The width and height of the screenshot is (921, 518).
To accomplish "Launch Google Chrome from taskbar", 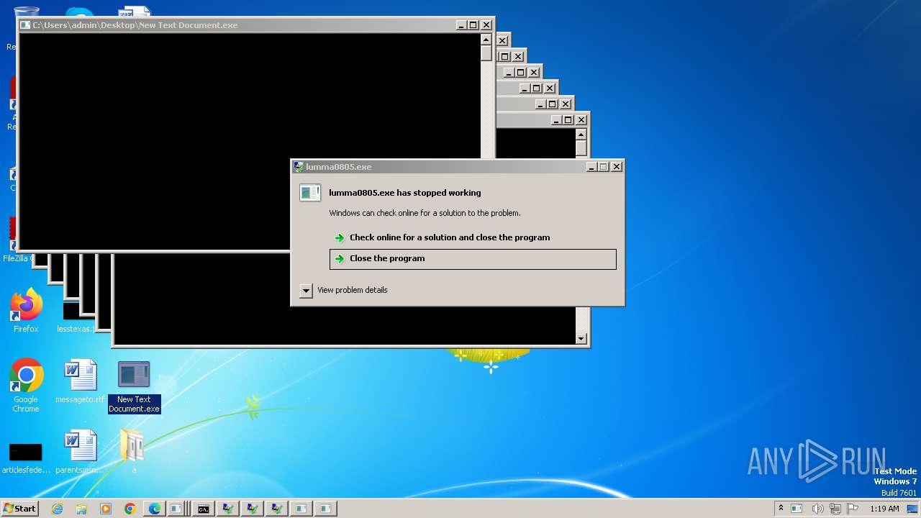I will click(130, 509).
